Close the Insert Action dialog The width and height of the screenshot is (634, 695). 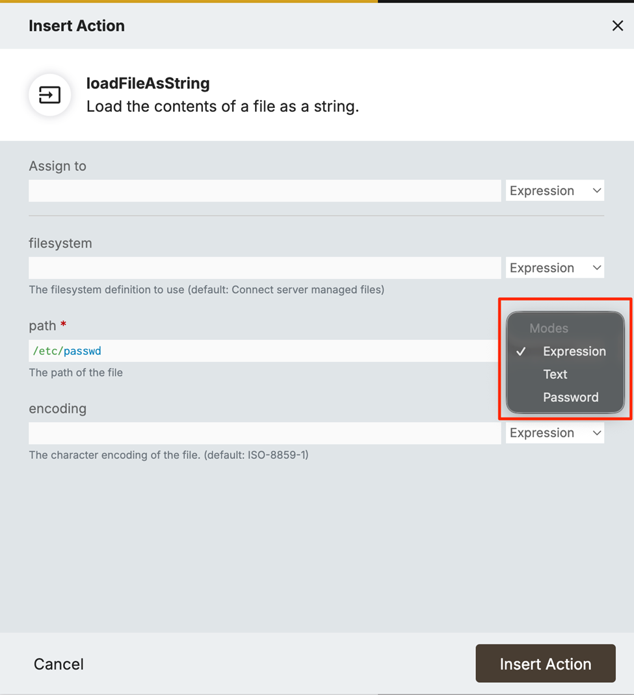tap(617, 26)
